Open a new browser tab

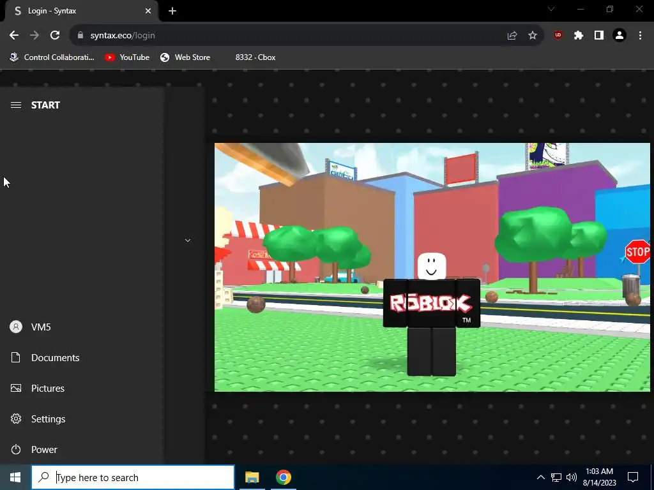(172, 11)
